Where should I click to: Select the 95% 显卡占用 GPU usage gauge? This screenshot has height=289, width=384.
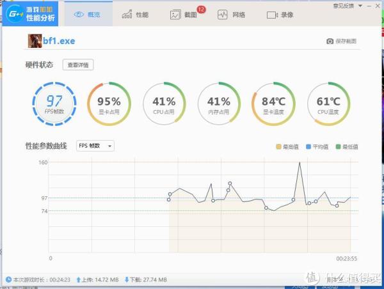click(x=108, y=104)
